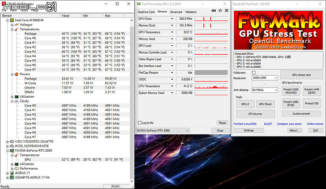Click AORUS 17 battery icon
This screenshot has height=189, width=326.
pos(12,173)
